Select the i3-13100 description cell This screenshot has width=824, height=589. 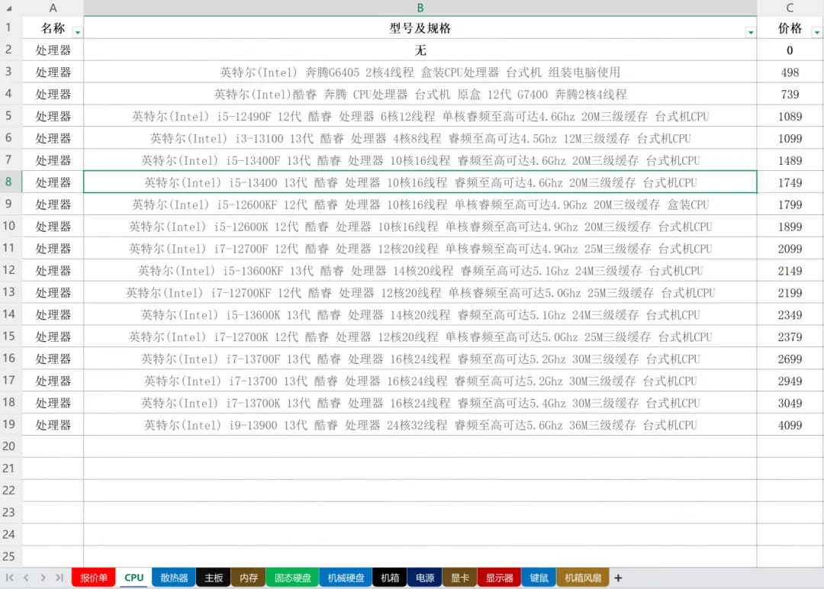[420, 138]
